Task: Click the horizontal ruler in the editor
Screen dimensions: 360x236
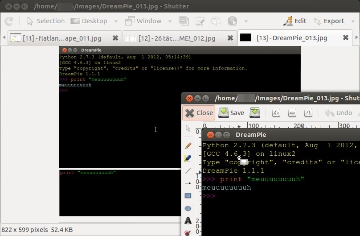Action: (281, 125)
